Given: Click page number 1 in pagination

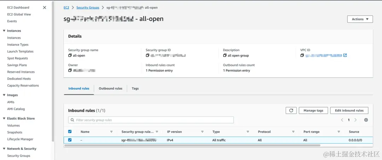Looking at the screenshot, I should coord(349,120).
